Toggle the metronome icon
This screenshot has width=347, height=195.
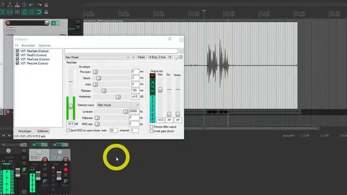(x=46, y=4)
